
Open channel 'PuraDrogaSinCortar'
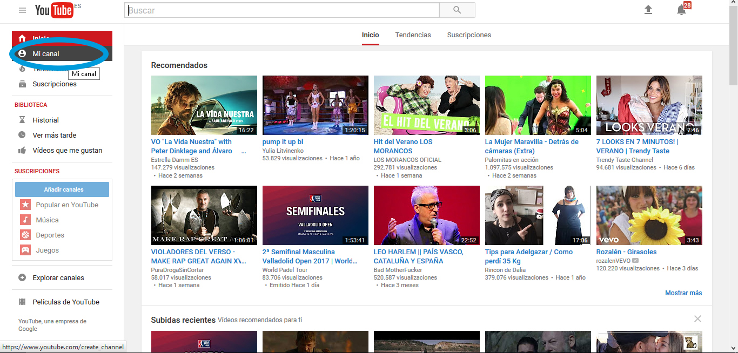179,270
